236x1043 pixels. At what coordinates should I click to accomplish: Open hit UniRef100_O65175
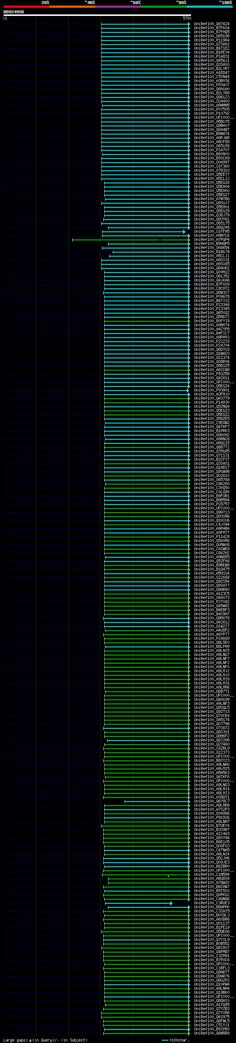tap(211, 223)
